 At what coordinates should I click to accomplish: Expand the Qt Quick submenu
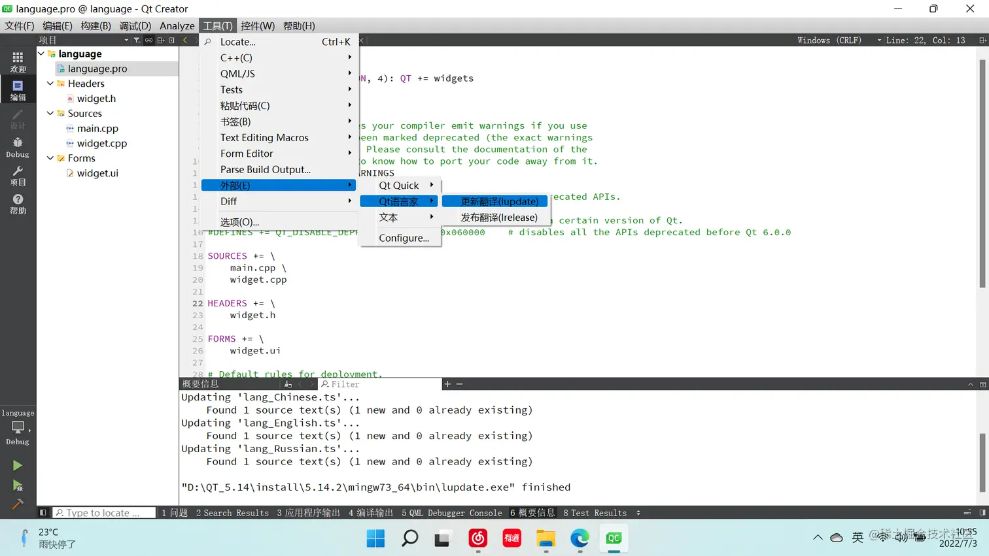400,186
